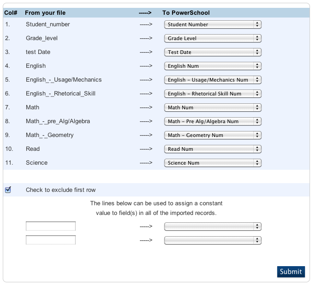Click the Check to exclude first row label

61,190
